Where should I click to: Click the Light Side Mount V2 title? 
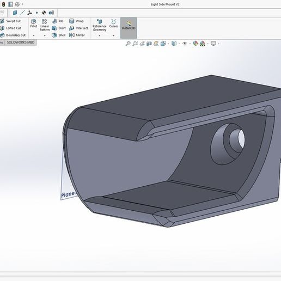click(x=165, y=4)
